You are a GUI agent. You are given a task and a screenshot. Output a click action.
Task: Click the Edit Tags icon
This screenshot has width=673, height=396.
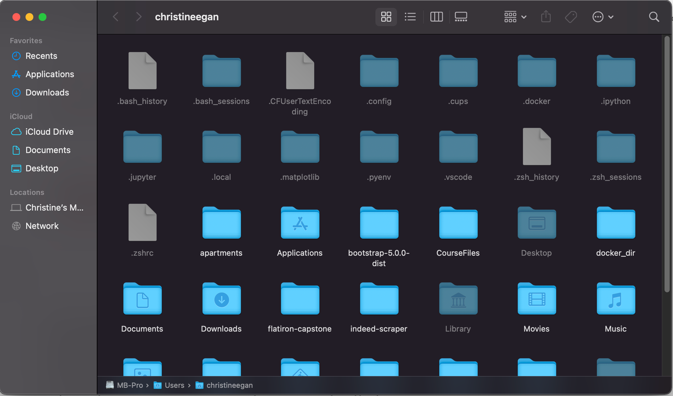[571, 17]
